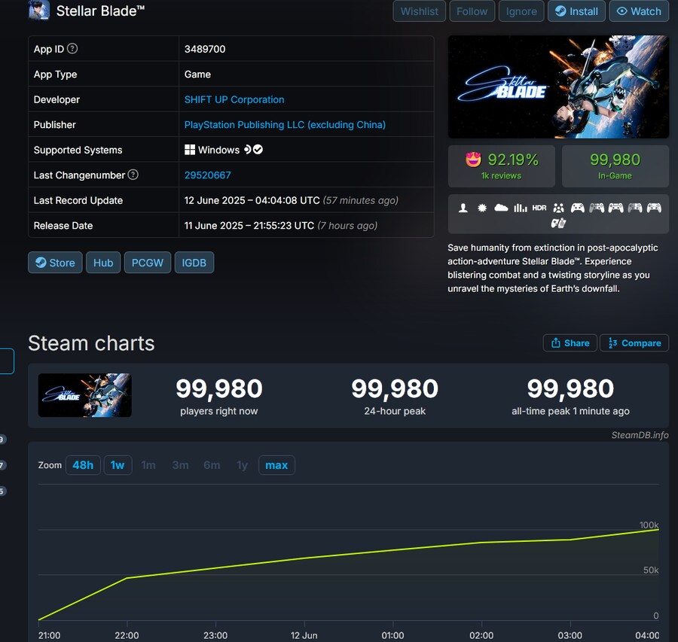This screenshot has width=678, height=642.
Task: Click the Install button
Action: point(576,11)
